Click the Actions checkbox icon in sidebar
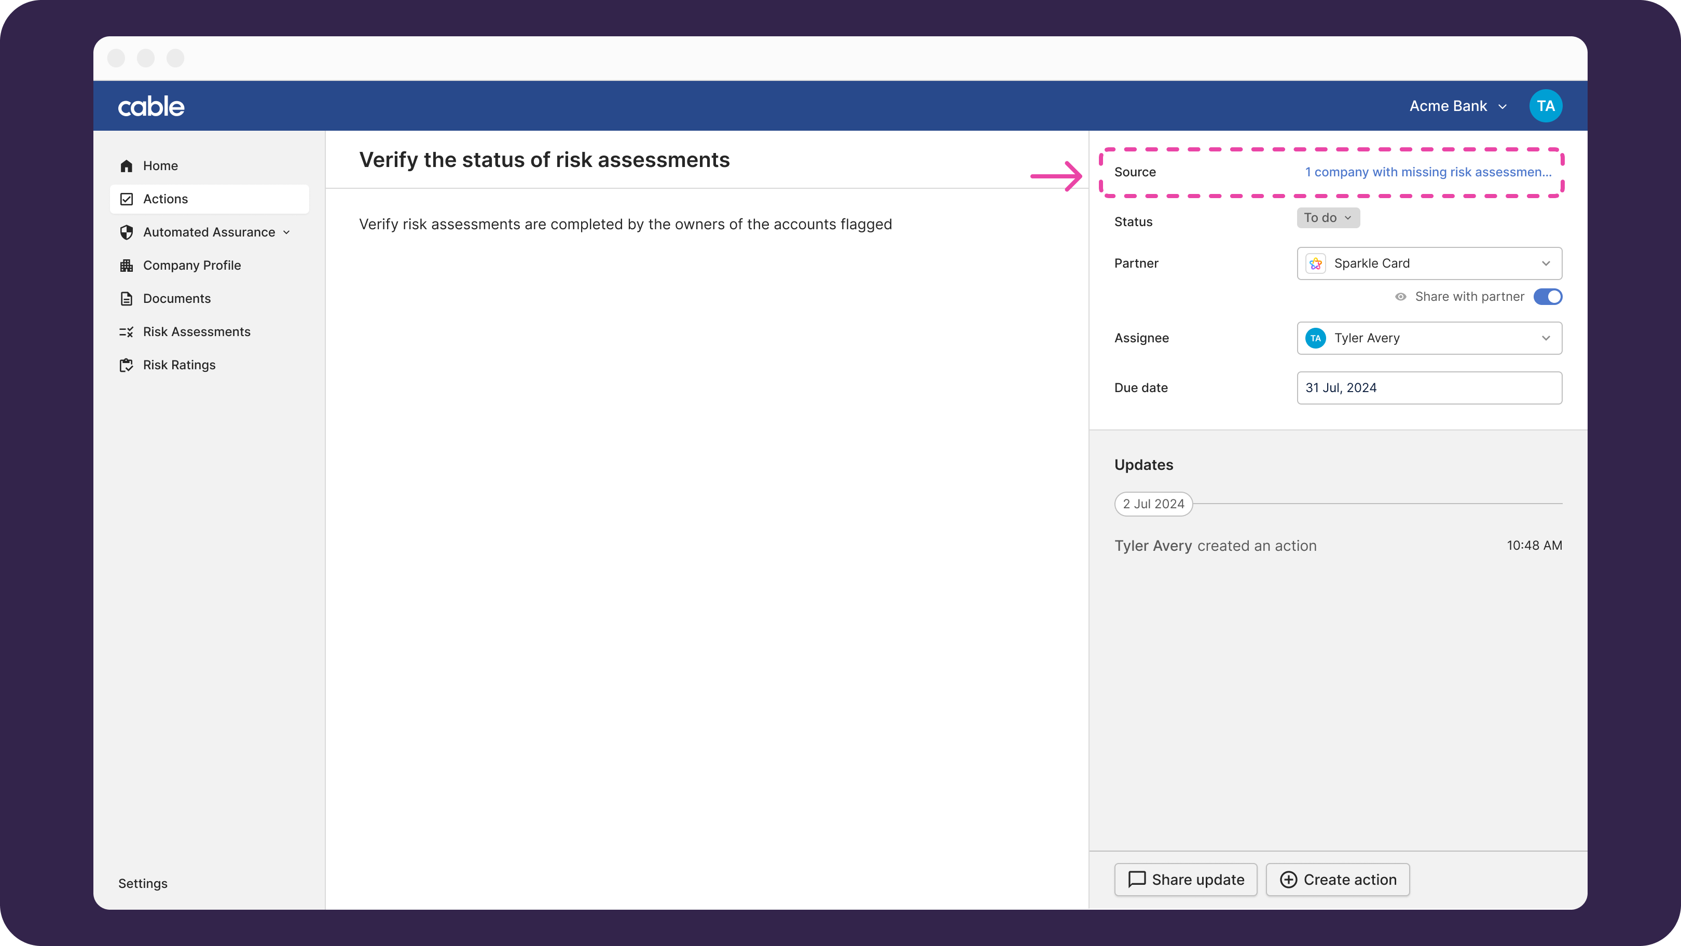 pos(127,199)
